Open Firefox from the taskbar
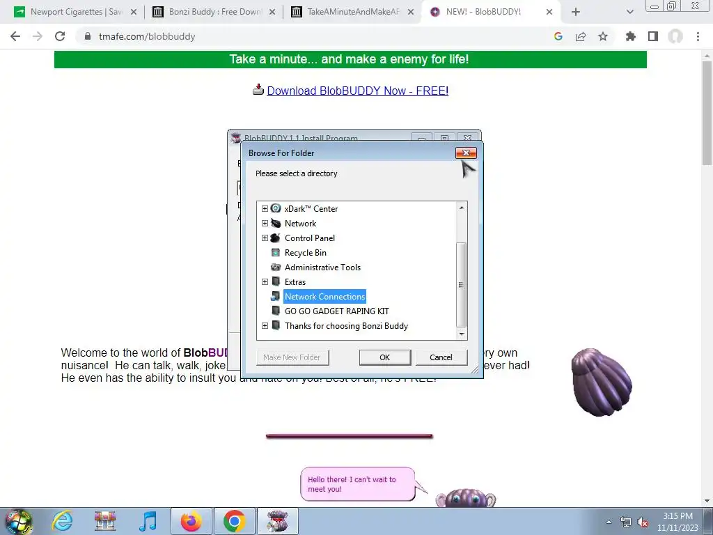This screenshot has height=535, width=713. click(191, 521)
